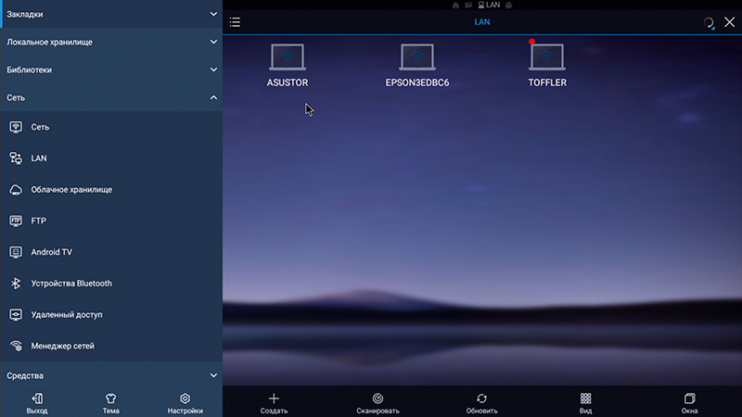Open the ASUSTOR network device
The height and width of the screenshot is (417, 742).
tap(288, 58)
